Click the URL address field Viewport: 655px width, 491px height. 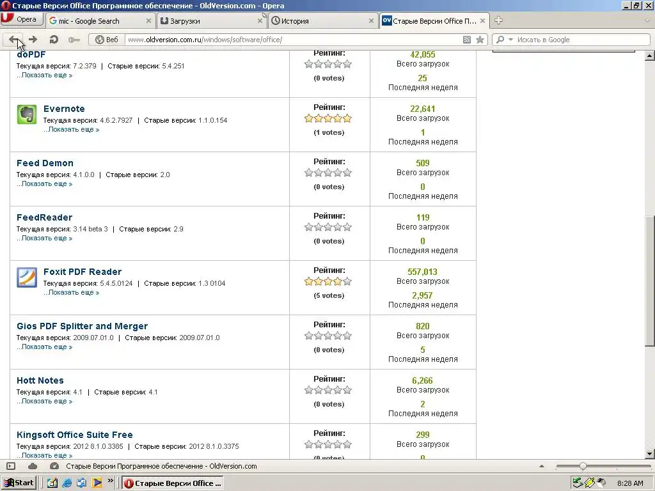(x=292, y=40)
